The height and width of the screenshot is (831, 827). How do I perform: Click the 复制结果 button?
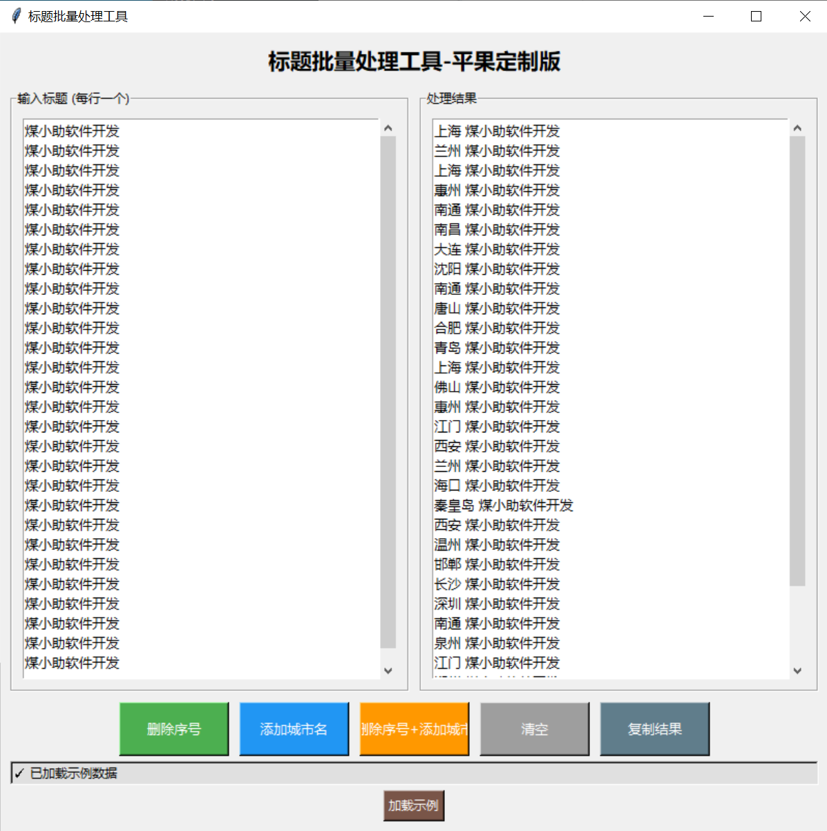pyautogui.click(x=654, y=729)
